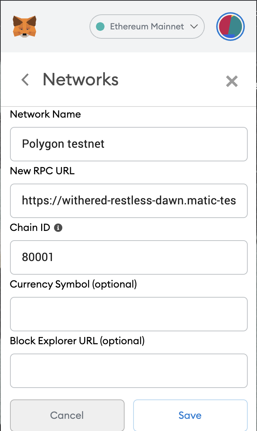Focus the empty Currency Symbol field
Image resolution: width=257 pixels, height=431 pixels.
point(129,314)
